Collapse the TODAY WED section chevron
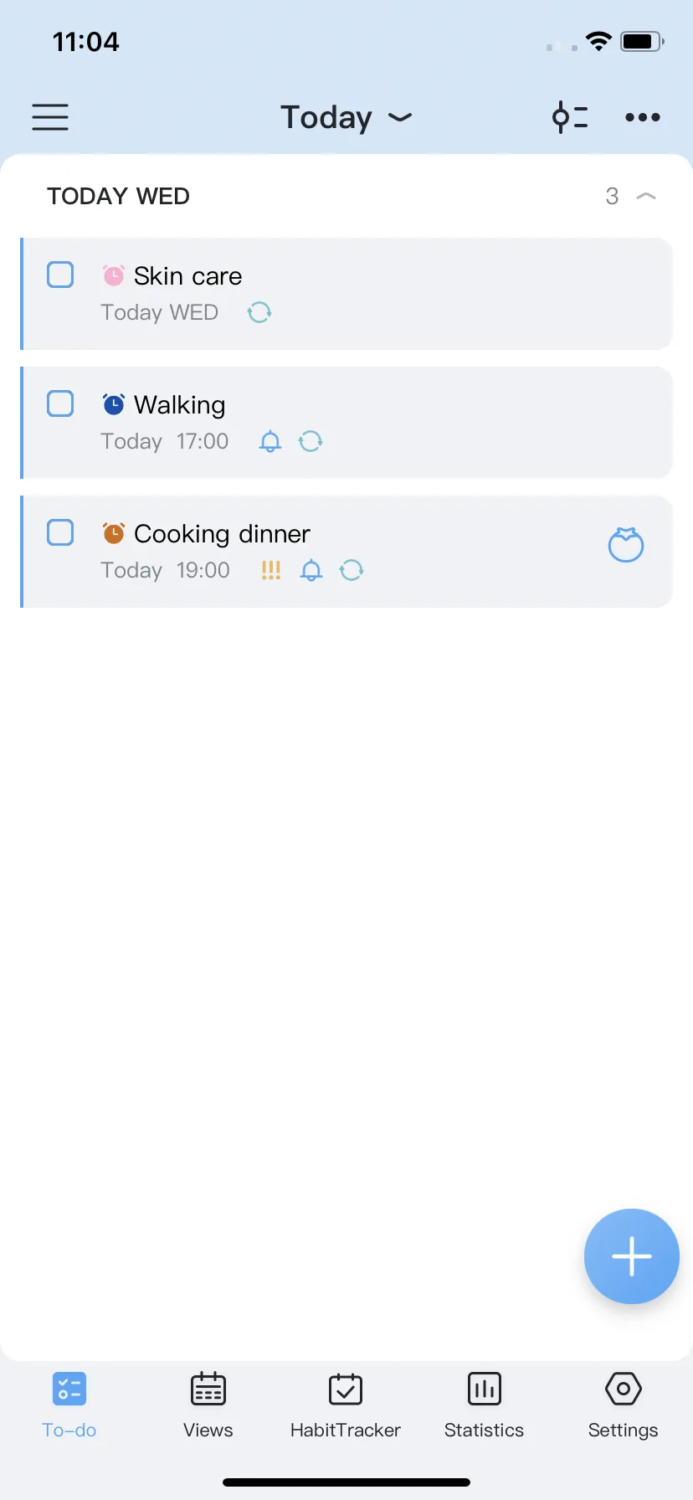Viewport: 693px width, 1500px height. pos(646,196)
